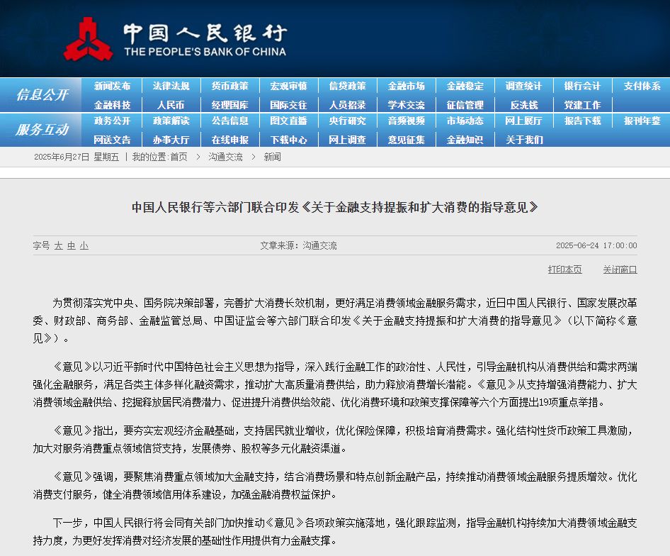Set font size to medium (中)
Viewport: 670px width, 556px height.
[x=72, y=245]
